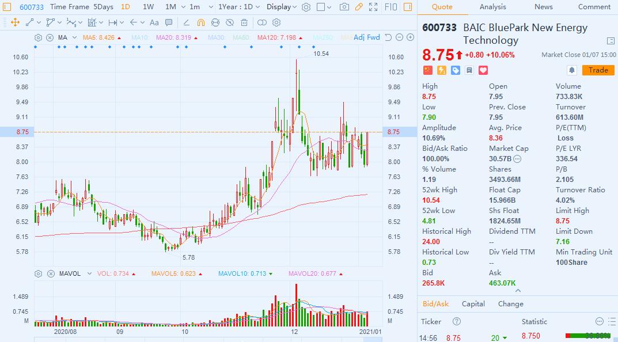
Task: Open the text annotation tool Aa
Action: pyautogui.click(x=154, y=22)
